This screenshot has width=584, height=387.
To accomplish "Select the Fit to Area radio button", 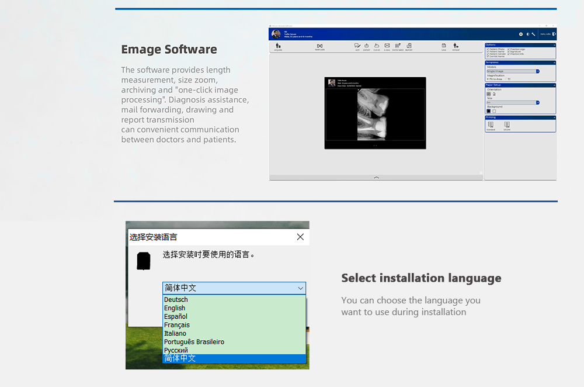I will coord(488,79).
